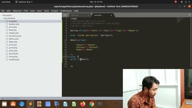This screenshot has height=108, width=192.
Task: Open the Preferences menu
Action: 66,11
